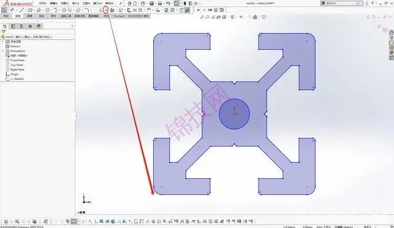Open the Arc tool dropdown arrow

pos(60,10)
